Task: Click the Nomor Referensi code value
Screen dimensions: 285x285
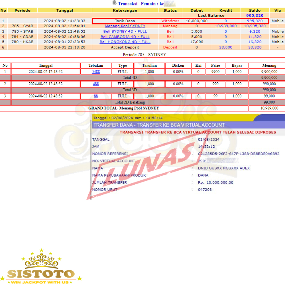Action: coord(238,154)
